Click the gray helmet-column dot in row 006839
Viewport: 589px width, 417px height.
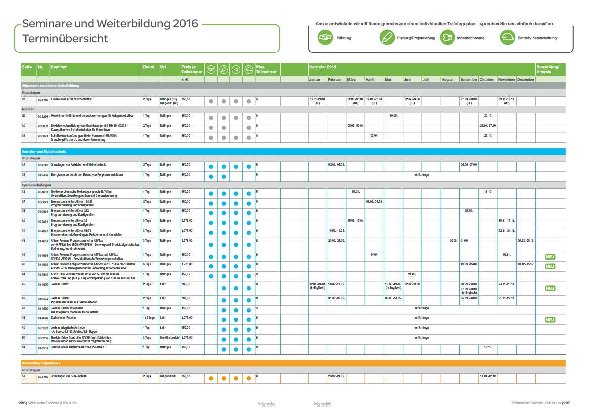coord(249,128)
